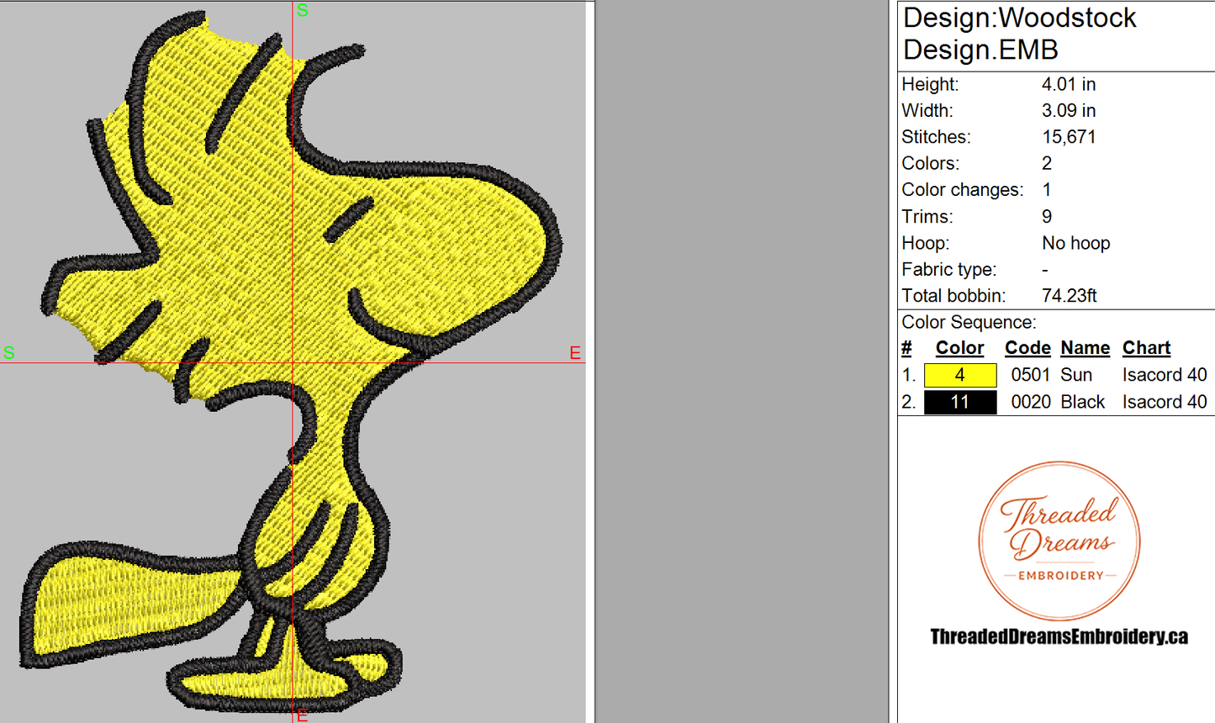Image resolution: width=1215 pixels, height=723 pixels.
Task: Click the Width value 3.09 in
Action: tap(1069, 111)
